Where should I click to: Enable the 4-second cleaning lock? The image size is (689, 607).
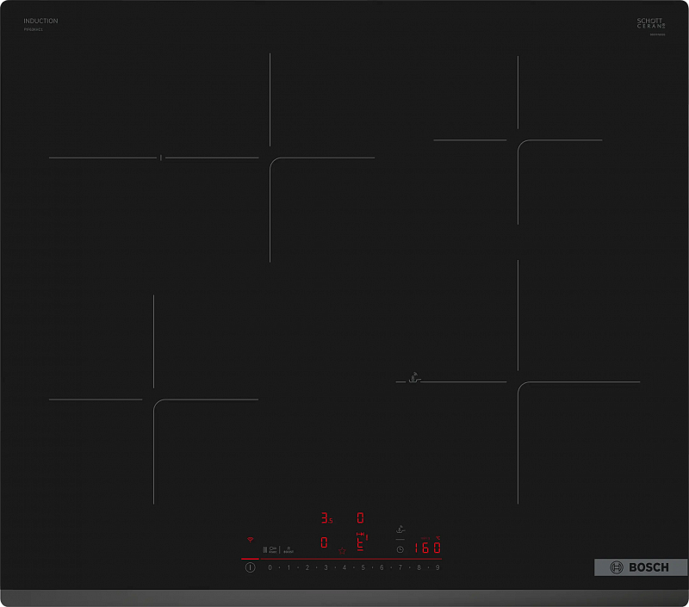pyautogui.click(x=272, y=550)
